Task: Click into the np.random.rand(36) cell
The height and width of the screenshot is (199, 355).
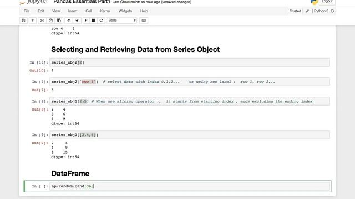Action: 190,186
